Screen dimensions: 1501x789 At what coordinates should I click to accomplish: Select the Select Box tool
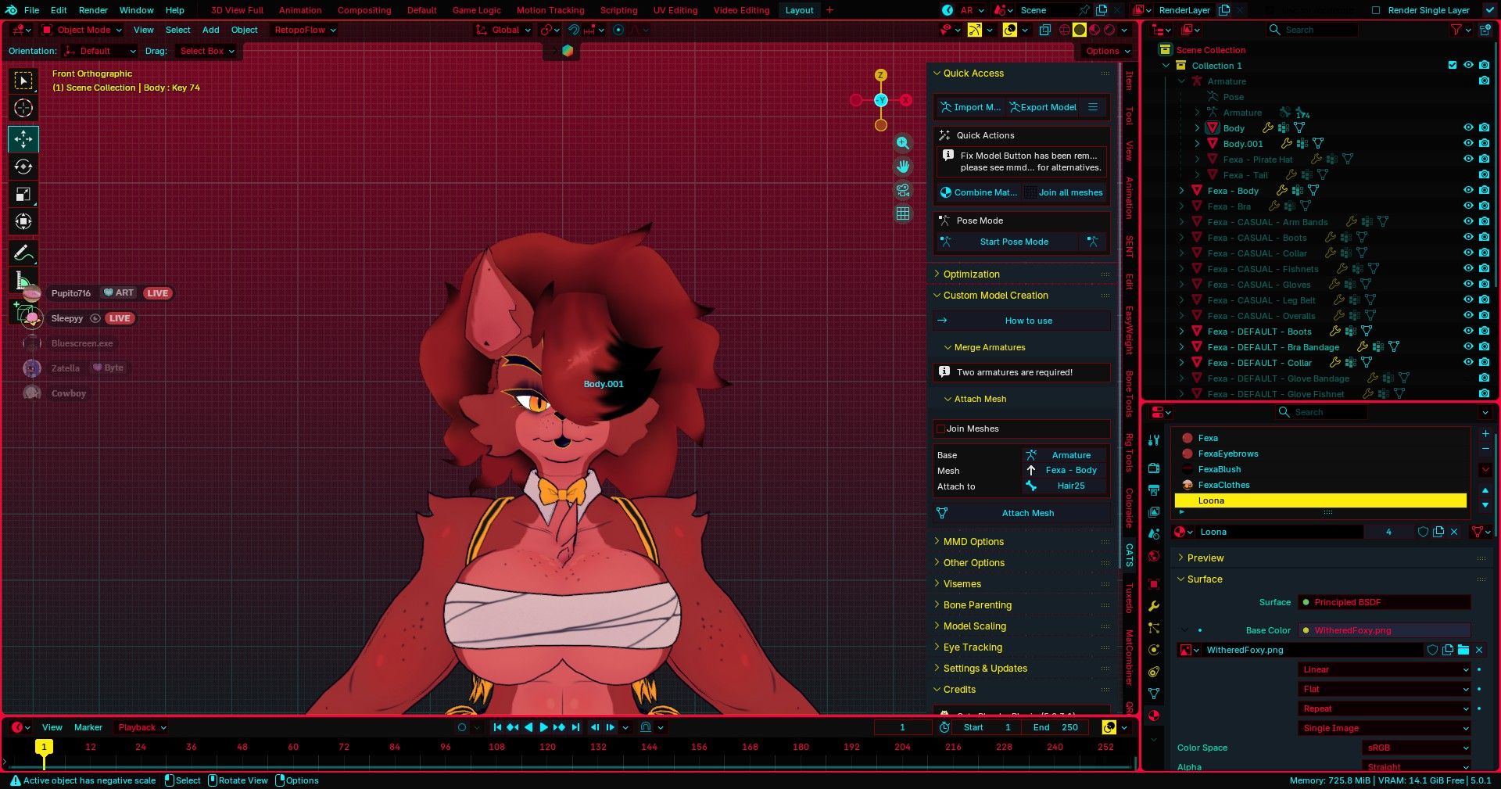pos(23,81)
